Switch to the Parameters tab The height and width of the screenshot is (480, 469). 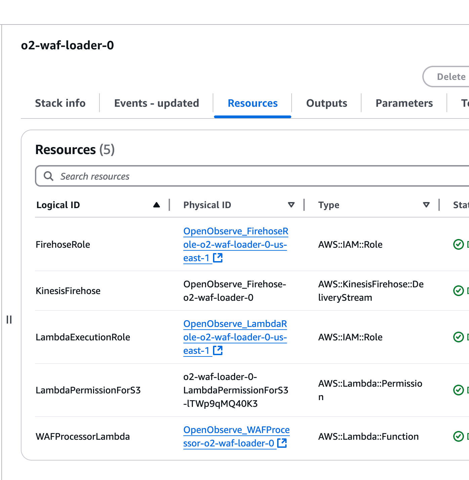tap(404, 103)
